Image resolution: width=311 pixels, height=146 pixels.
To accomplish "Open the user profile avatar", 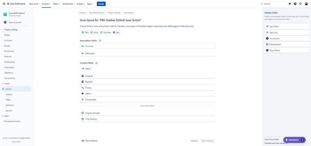I will (306, 4).
